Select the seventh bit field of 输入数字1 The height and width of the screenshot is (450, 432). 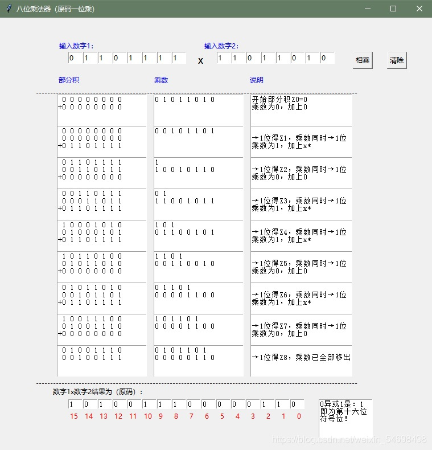(164, 58)
